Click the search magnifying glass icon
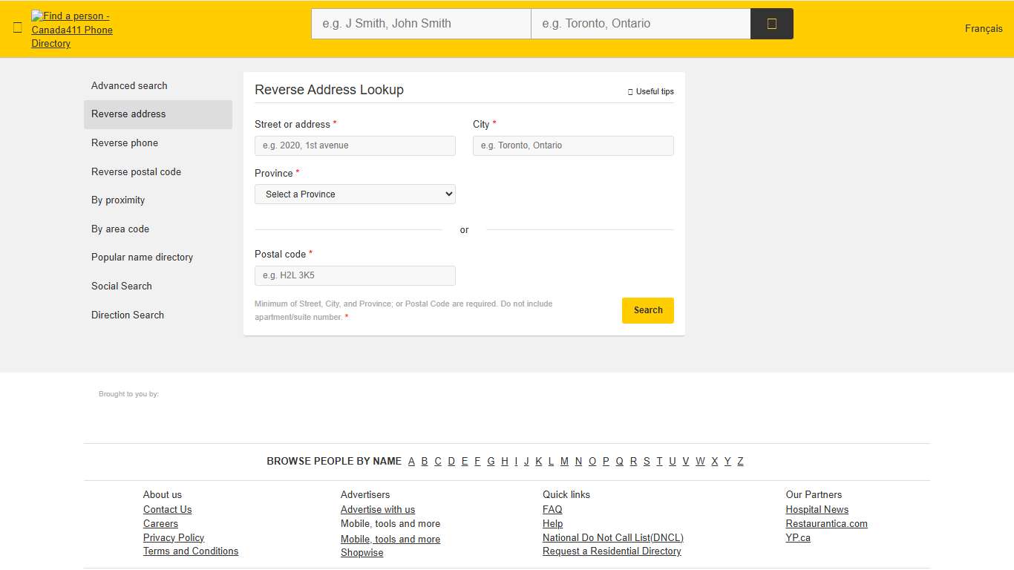Image resolution: width=1014 pixels, height=570 pixels. pos(772,23)
